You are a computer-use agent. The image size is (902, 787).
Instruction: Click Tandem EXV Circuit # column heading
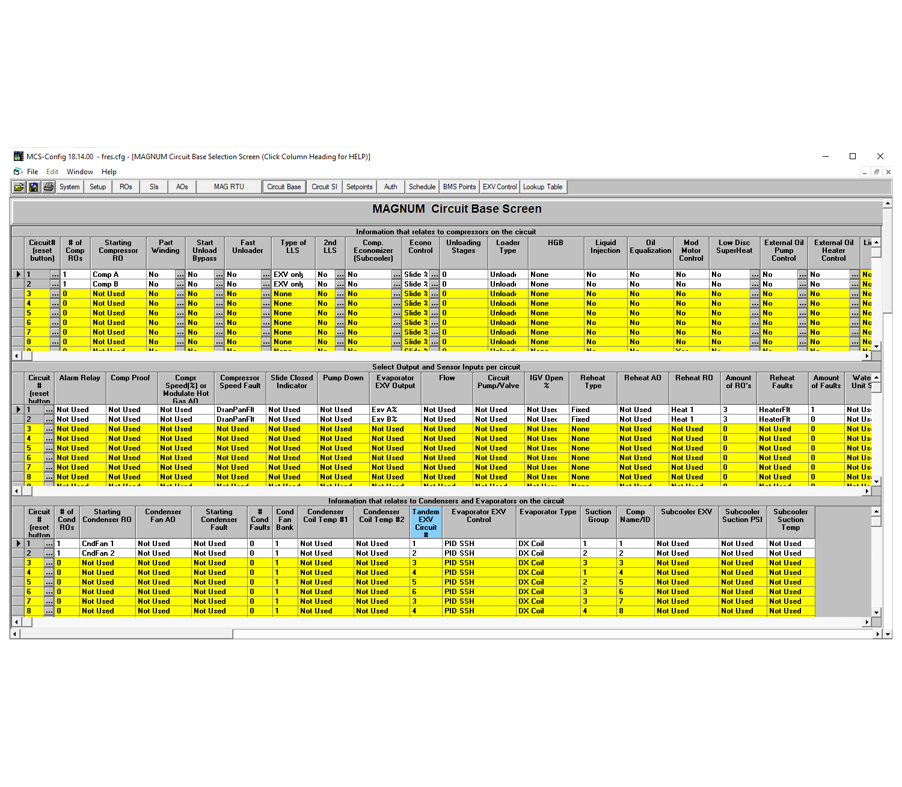(x=426, y=523)
